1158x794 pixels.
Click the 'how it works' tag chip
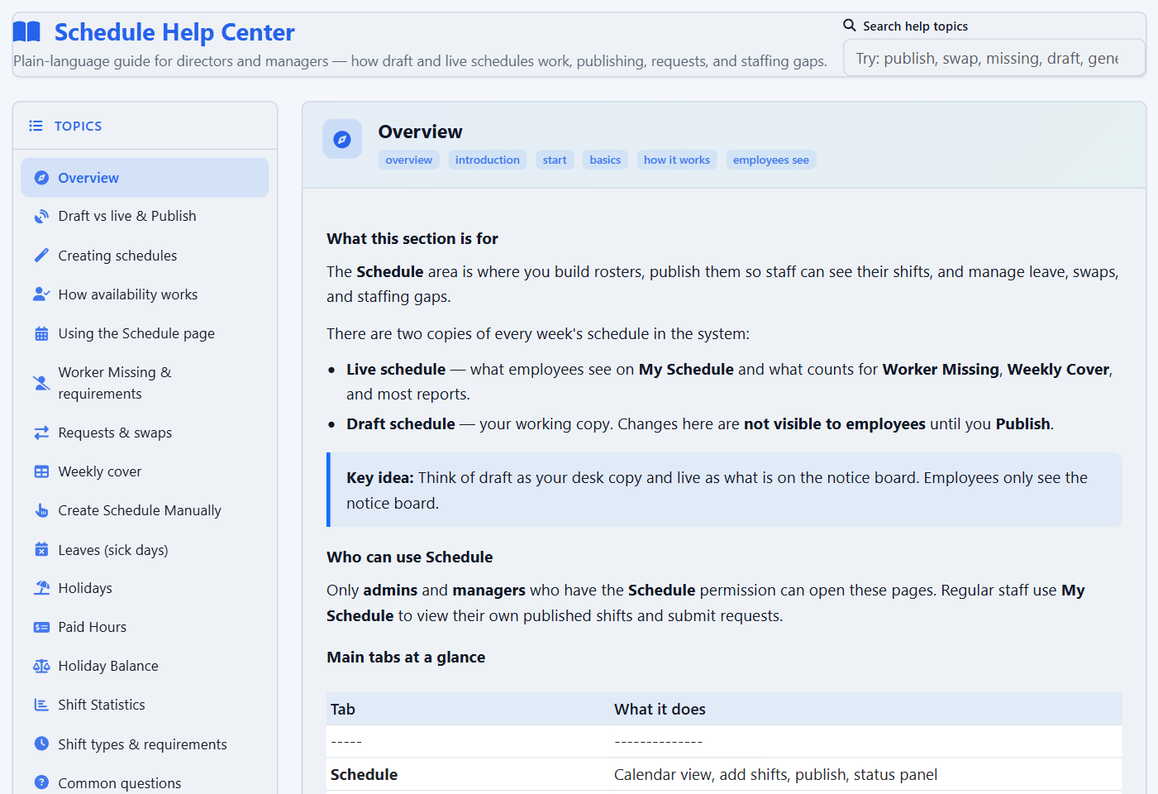[677, 160]
